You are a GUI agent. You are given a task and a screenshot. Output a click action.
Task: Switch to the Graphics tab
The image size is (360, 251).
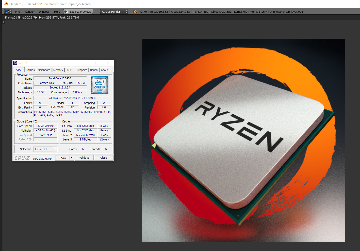click(x=82, y=70)
